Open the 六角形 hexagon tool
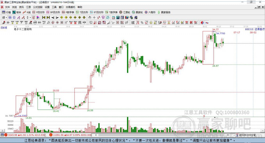 [x=150, y=12]
